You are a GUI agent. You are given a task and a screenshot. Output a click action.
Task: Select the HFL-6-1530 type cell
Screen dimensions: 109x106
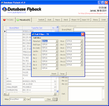(37, 84)
